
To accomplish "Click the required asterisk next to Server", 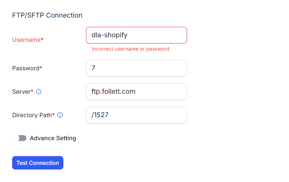I will (32, 91).
